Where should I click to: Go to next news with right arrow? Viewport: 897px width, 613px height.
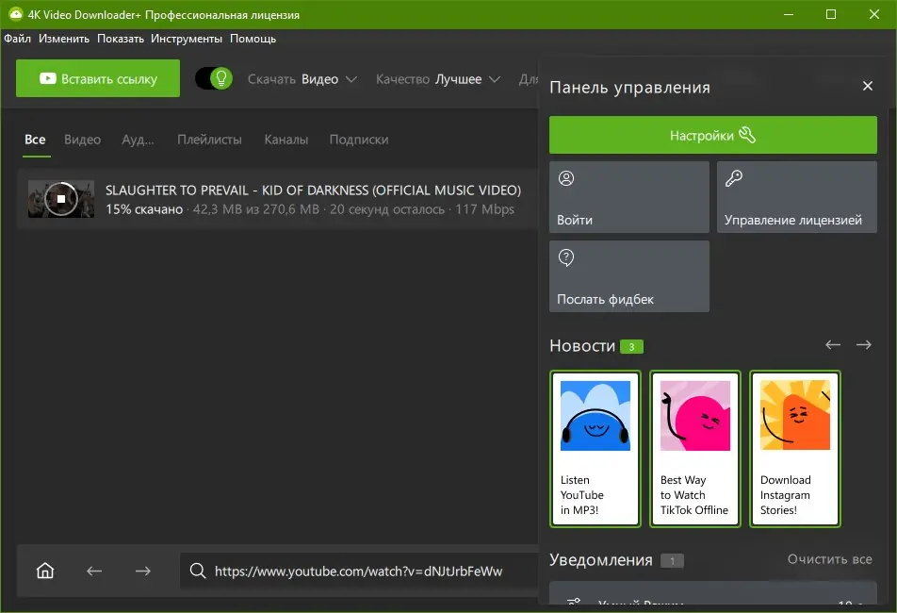pos(864,344)
